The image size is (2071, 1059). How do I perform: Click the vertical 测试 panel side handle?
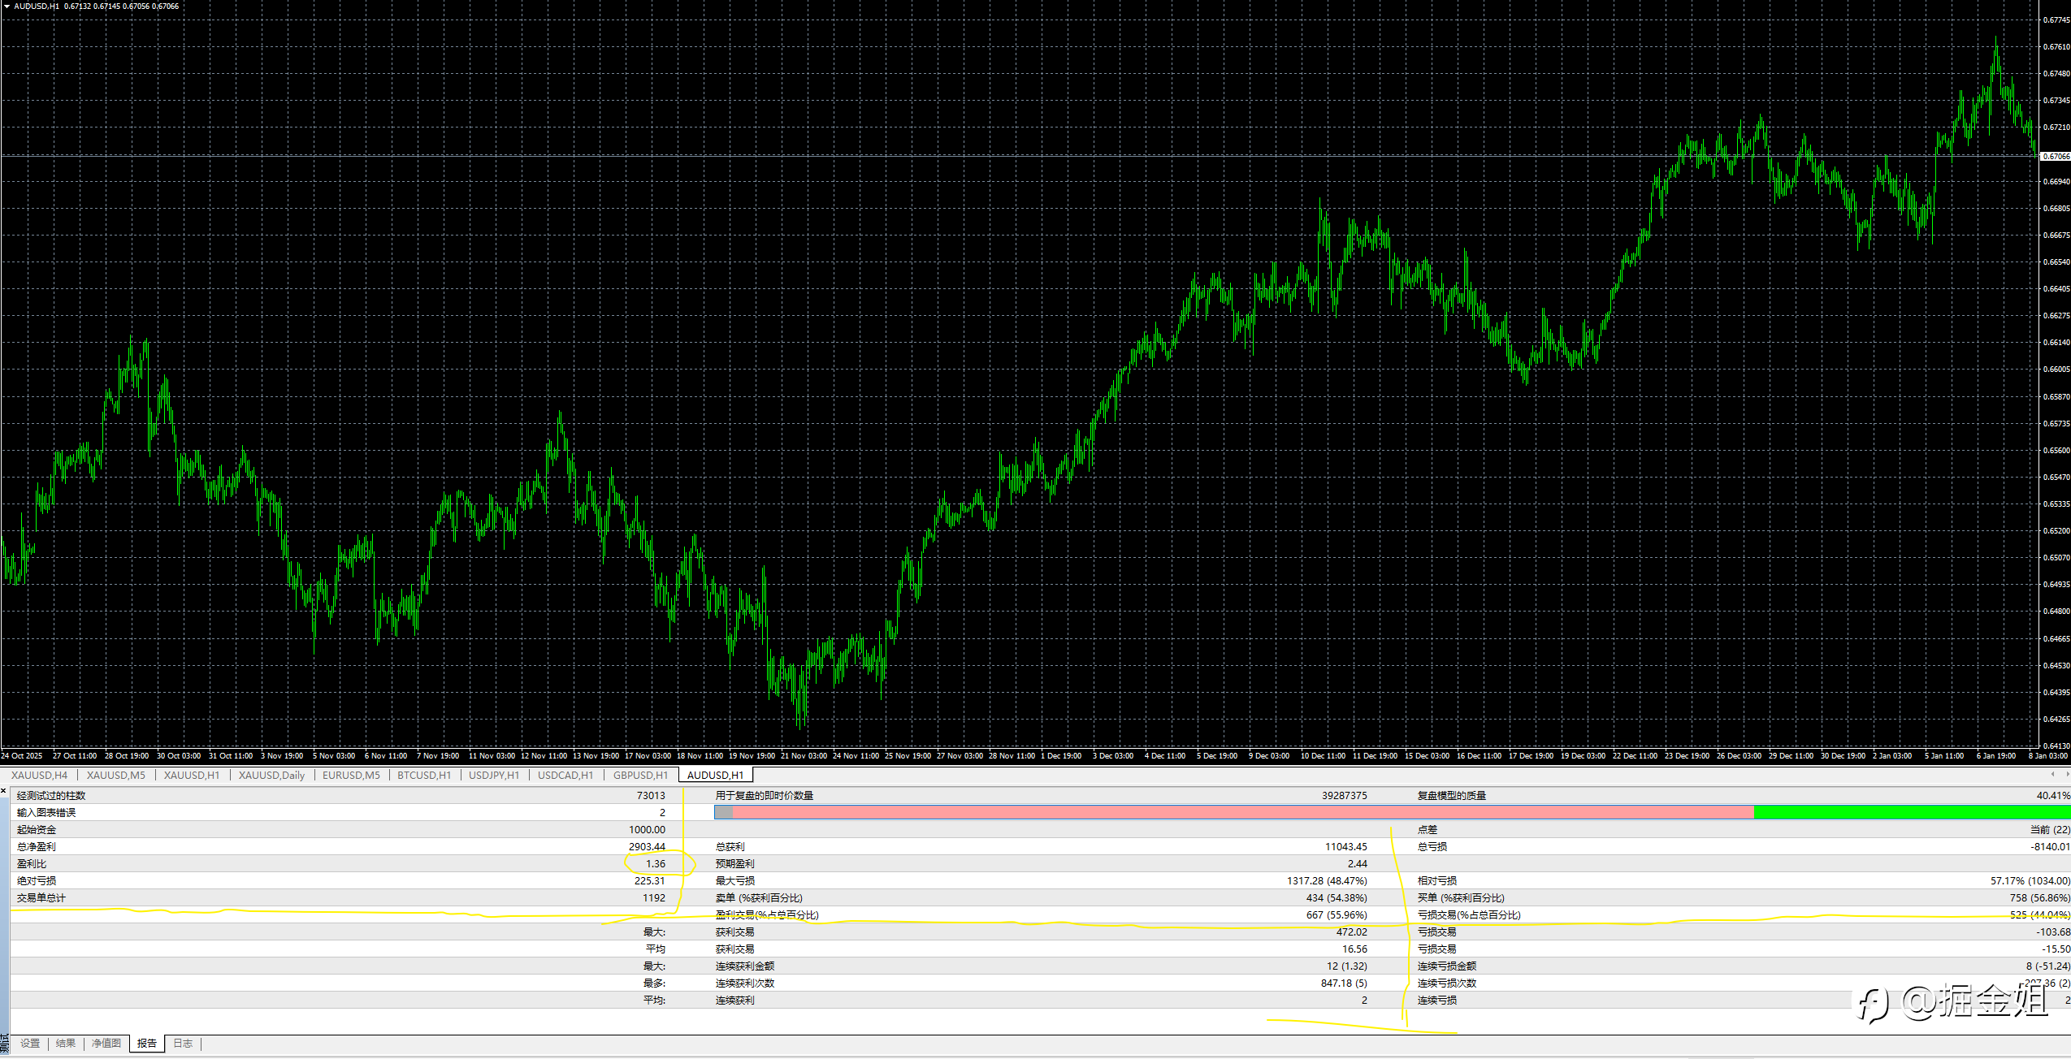(4, 1044)
